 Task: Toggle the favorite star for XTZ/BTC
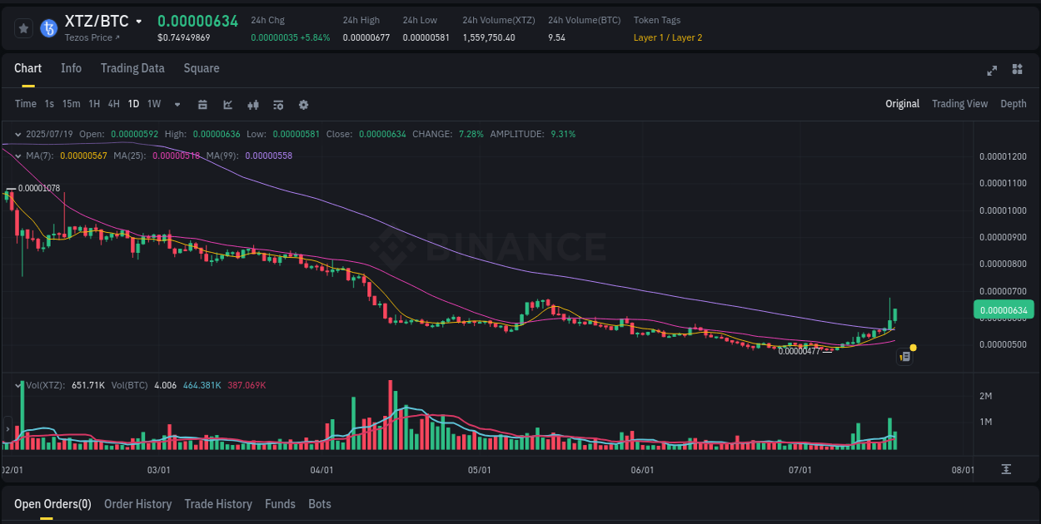click(x=22, y=27)
